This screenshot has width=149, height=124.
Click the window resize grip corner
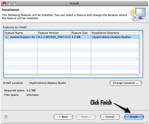pyautogui.click(x=147, y=121)
